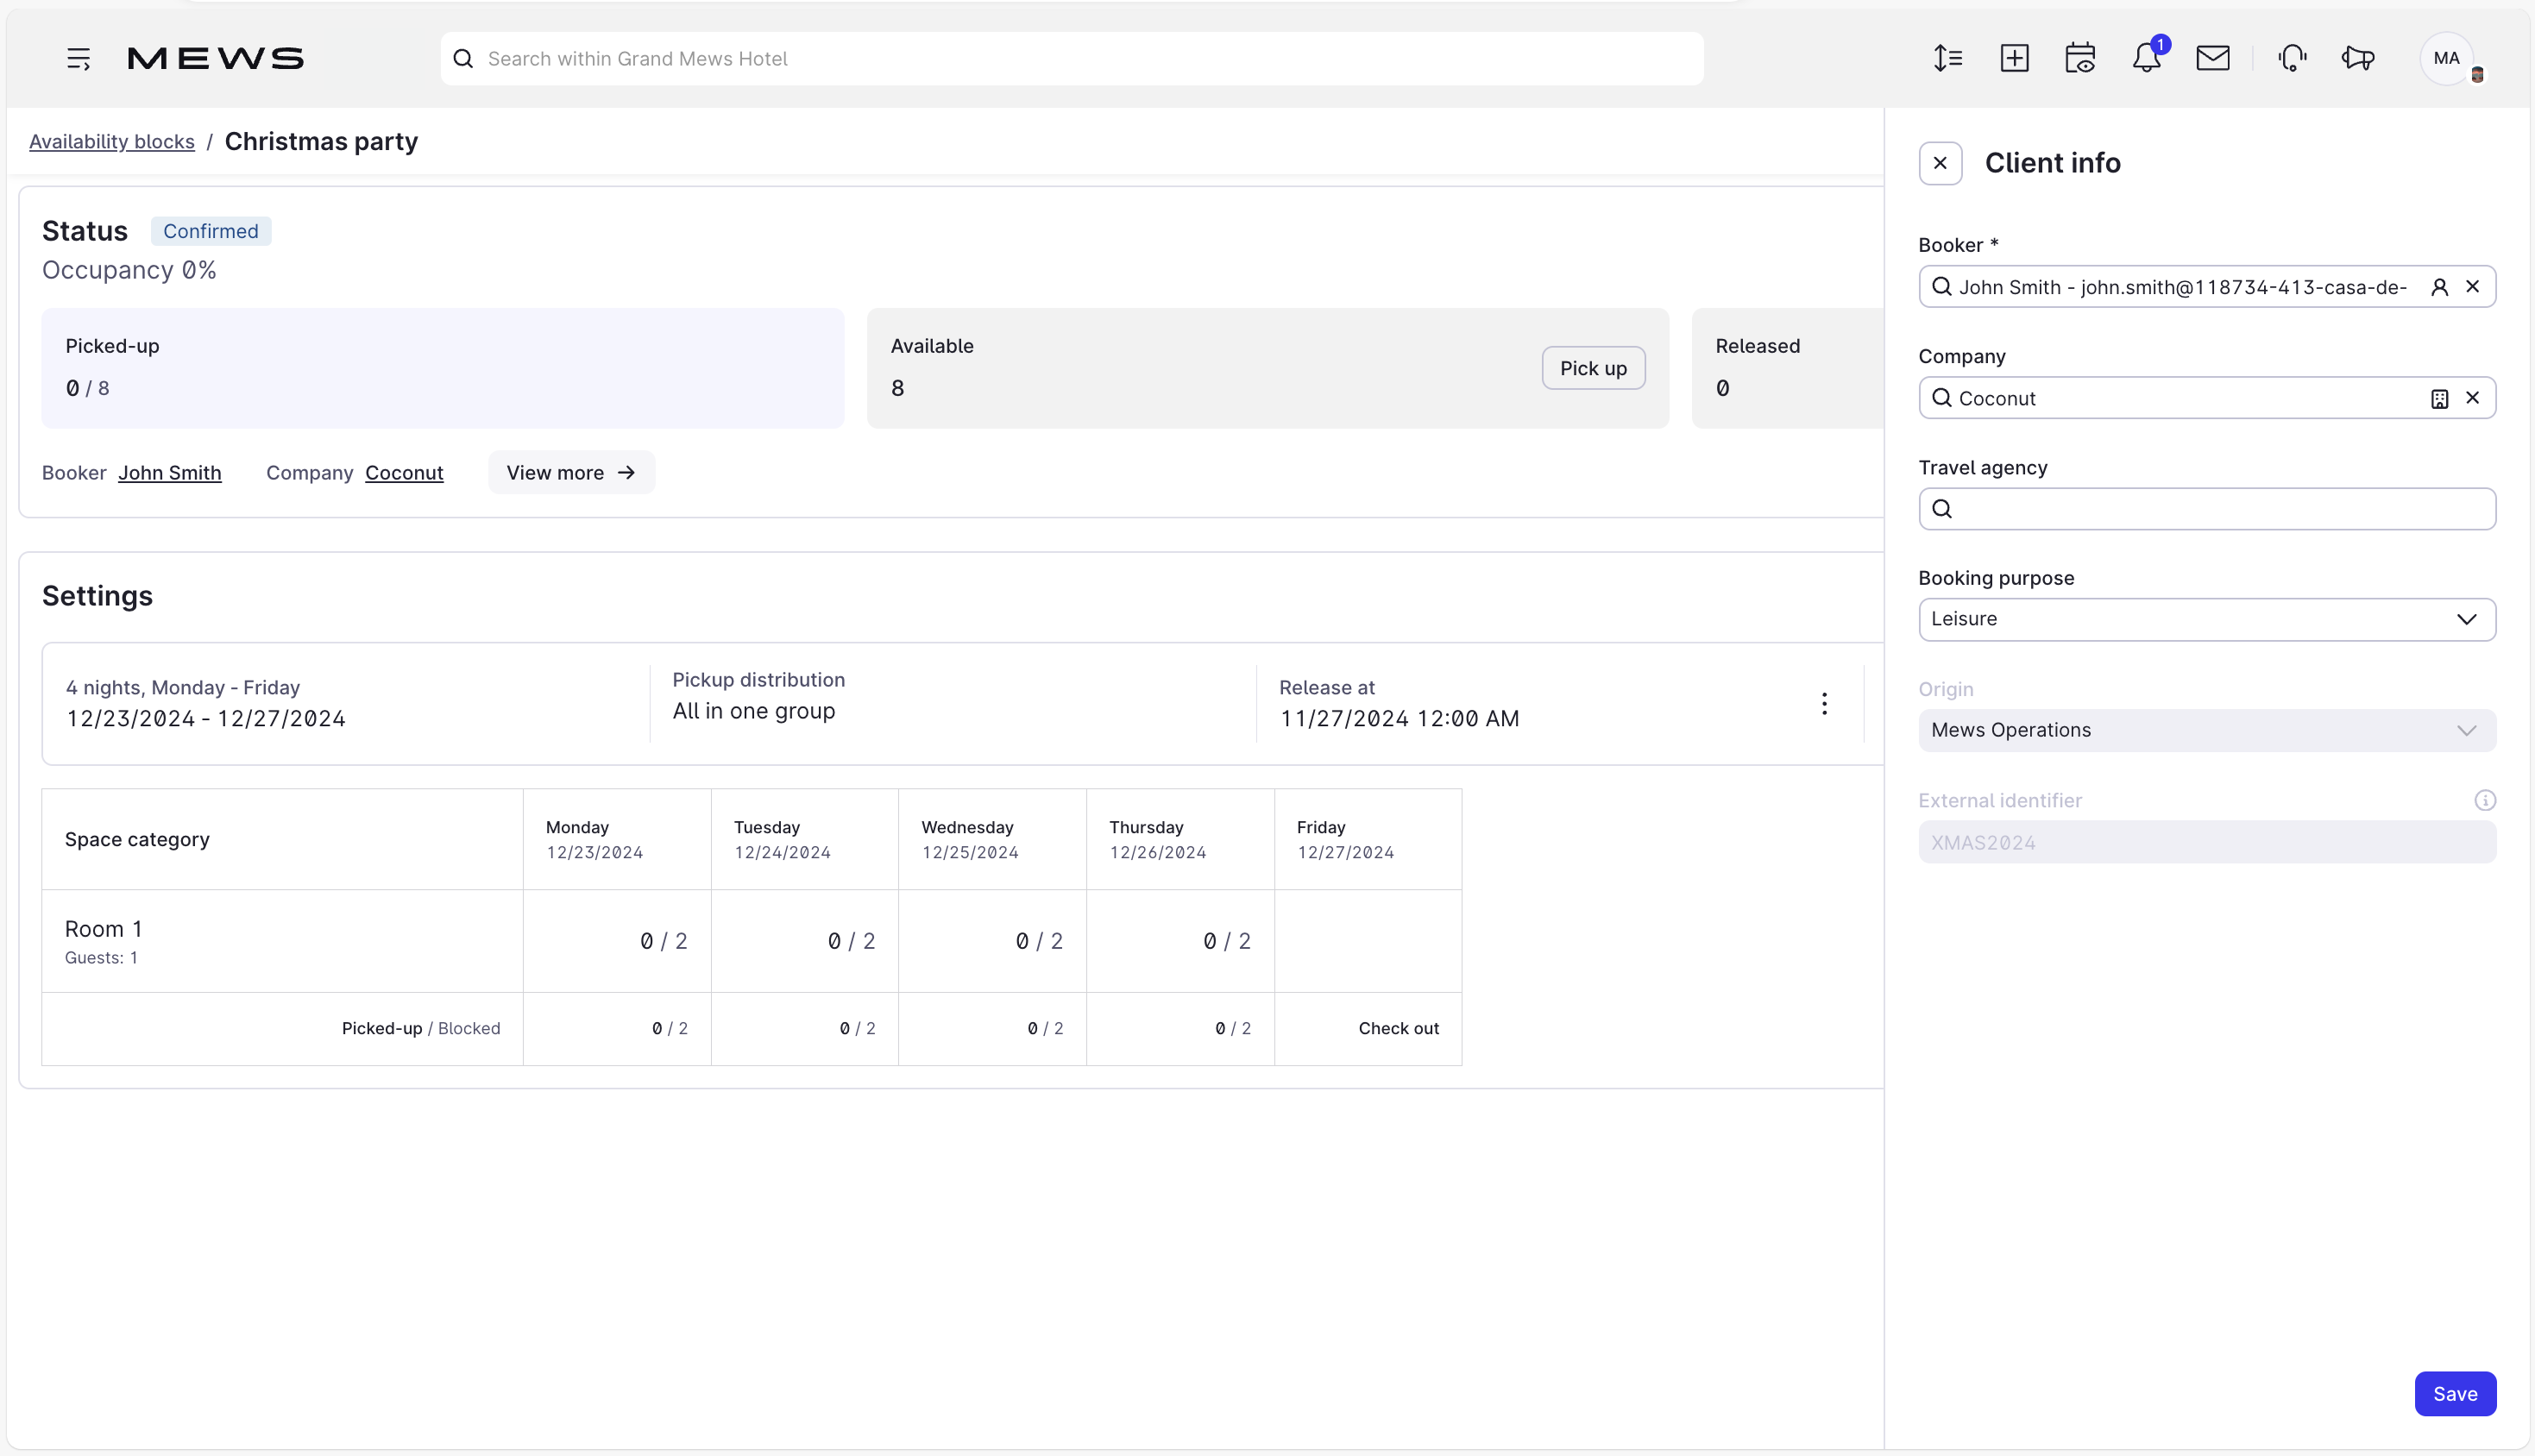This screenshot has width=2535, height=1456.
Task: Click the person icon in the Booker field
Action: pos(2439,287)
